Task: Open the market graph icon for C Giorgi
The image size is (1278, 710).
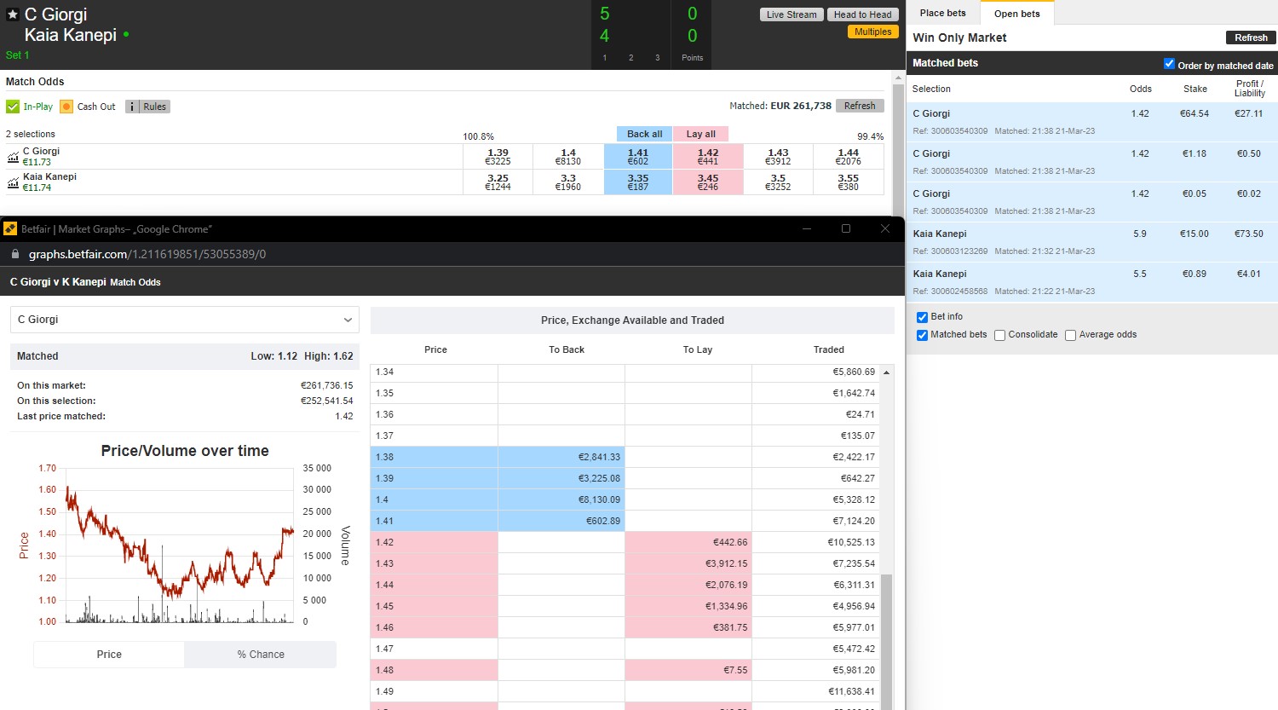Action: [x=13, y=157]
